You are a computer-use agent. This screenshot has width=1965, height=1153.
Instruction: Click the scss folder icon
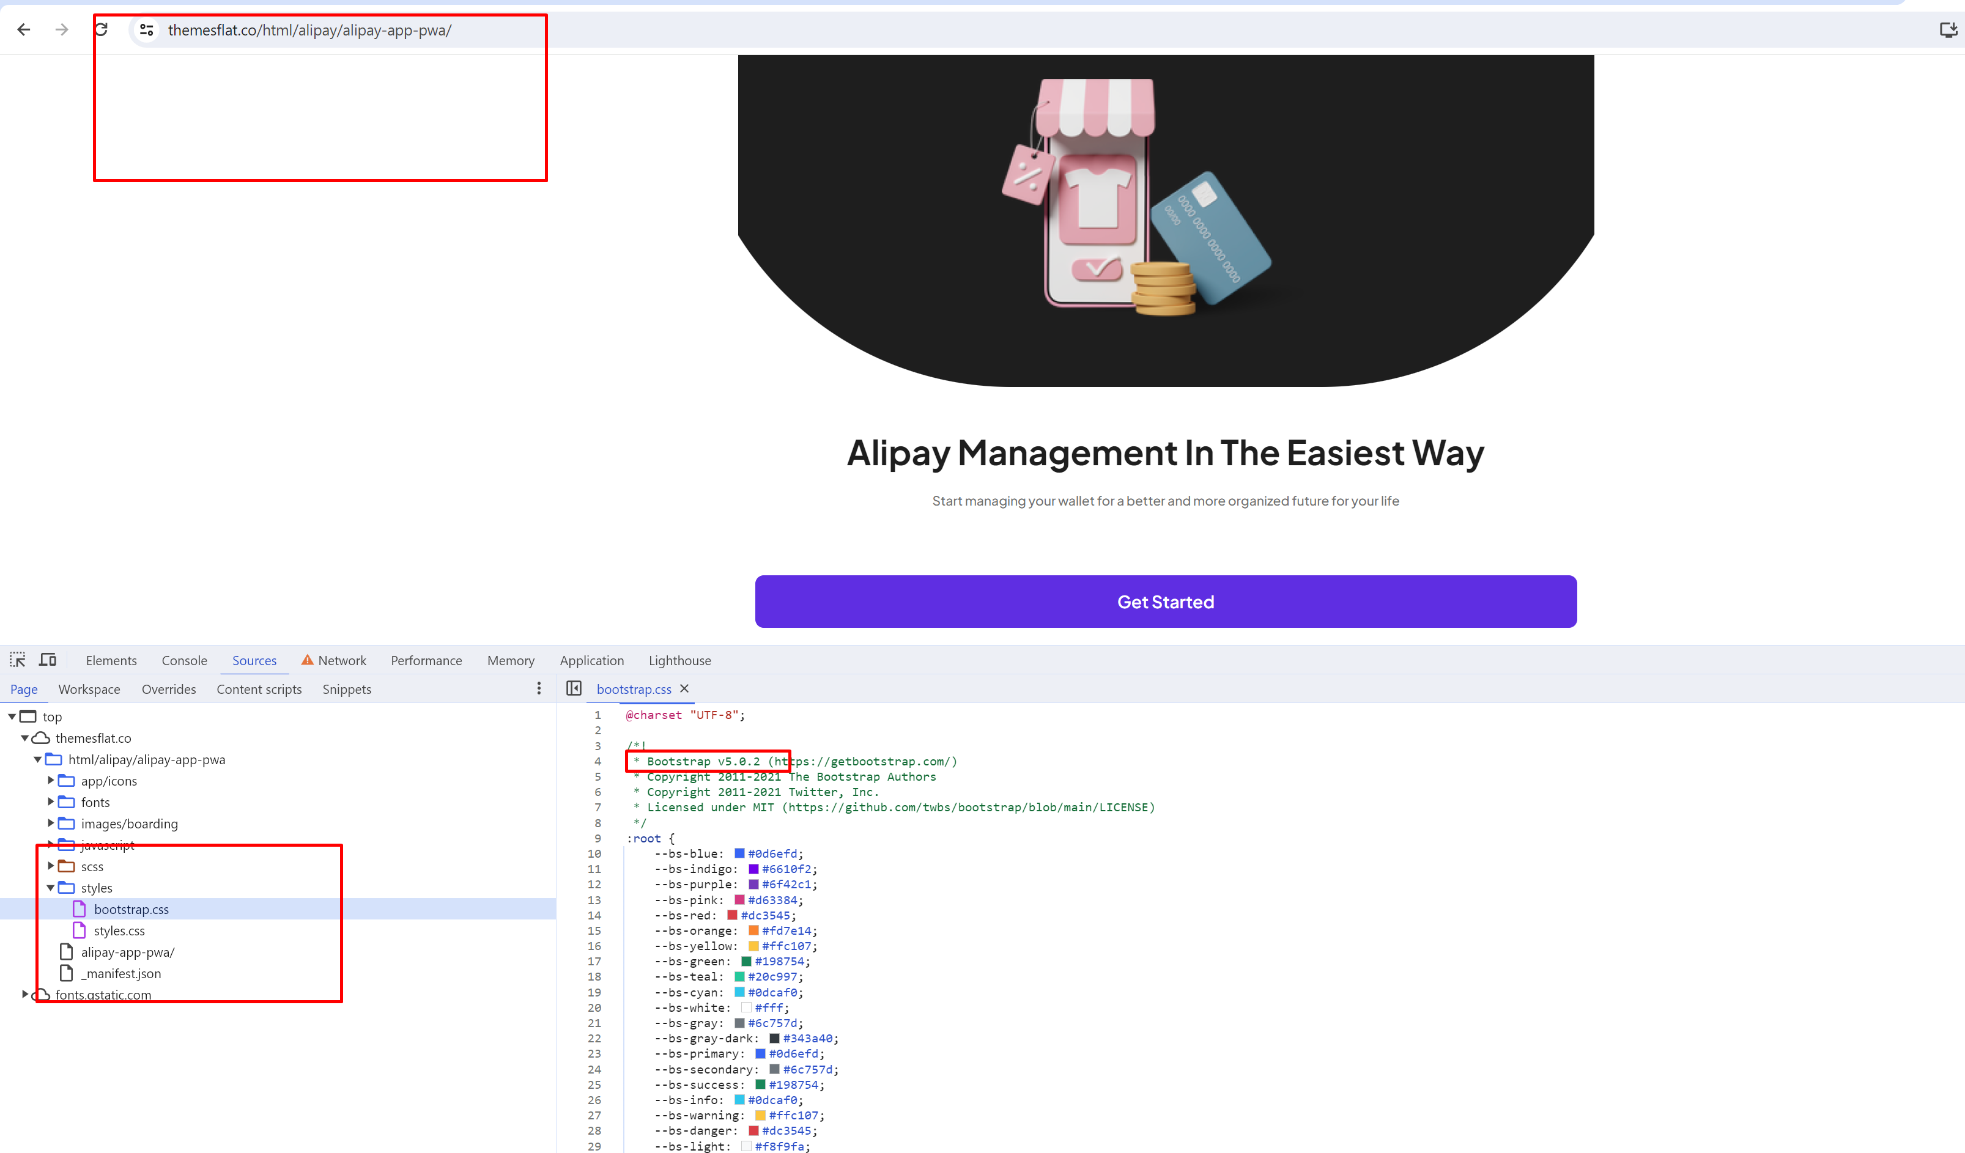67,866
